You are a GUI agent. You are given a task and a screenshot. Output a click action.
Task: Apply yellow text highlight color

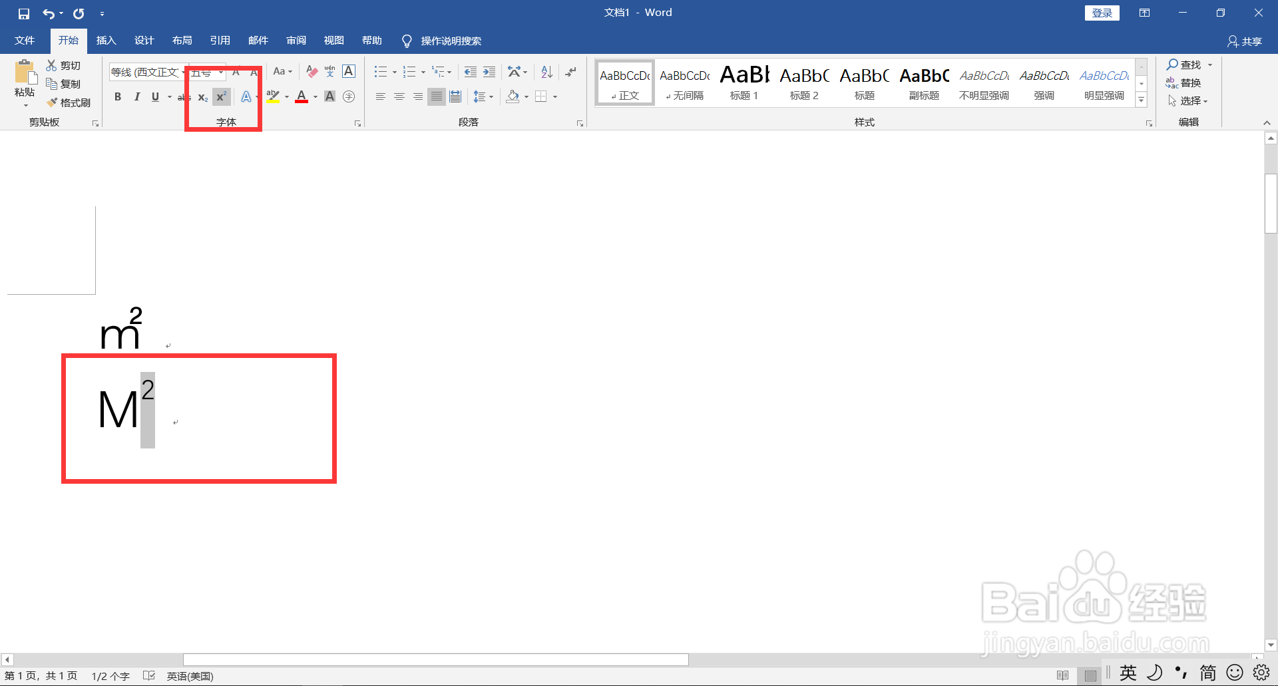[x=273, y=96]
